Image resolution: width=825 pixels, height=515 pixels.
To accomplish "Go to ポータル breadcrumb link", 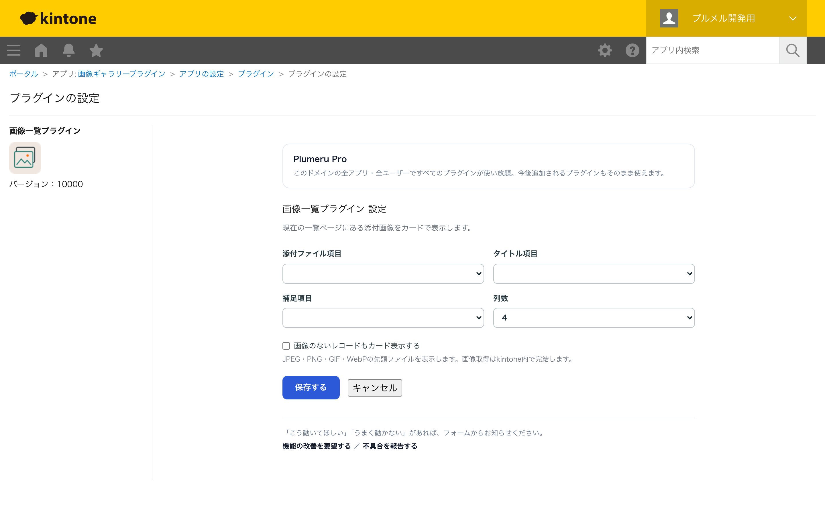I will pos(23,74).
